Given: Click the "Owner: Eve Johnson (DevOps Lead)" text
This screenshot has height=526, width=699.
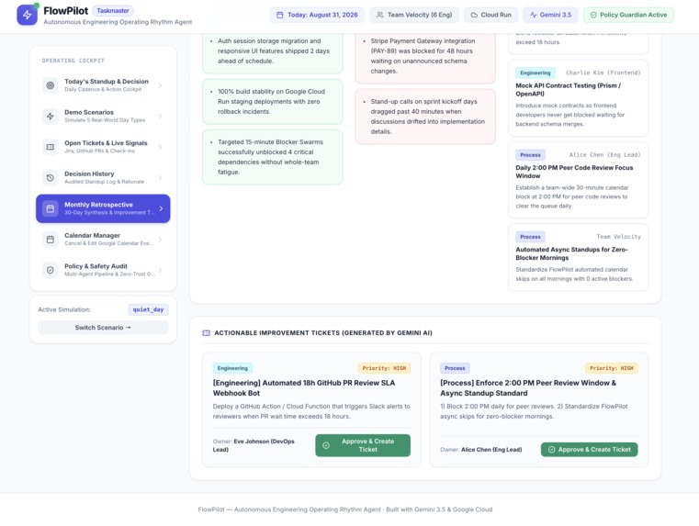Looking at the screenshot, I should (x=254, y=445).
